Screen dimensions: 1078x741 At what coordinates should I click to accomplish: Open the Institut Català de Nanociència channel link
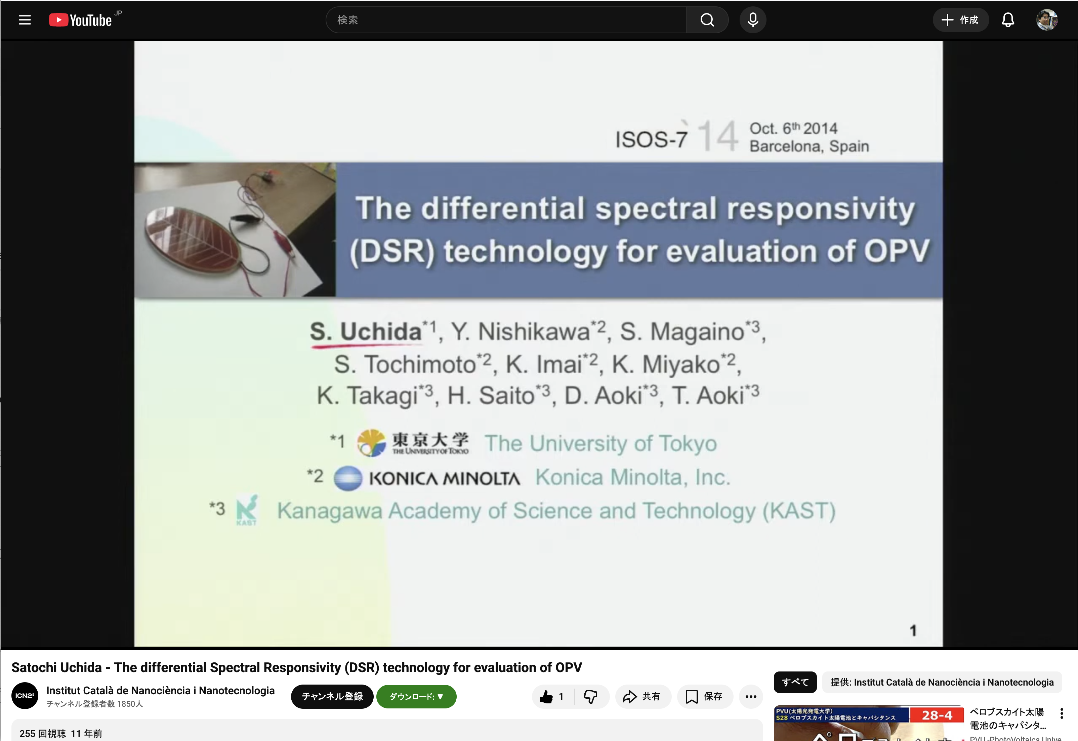[160, 690]
